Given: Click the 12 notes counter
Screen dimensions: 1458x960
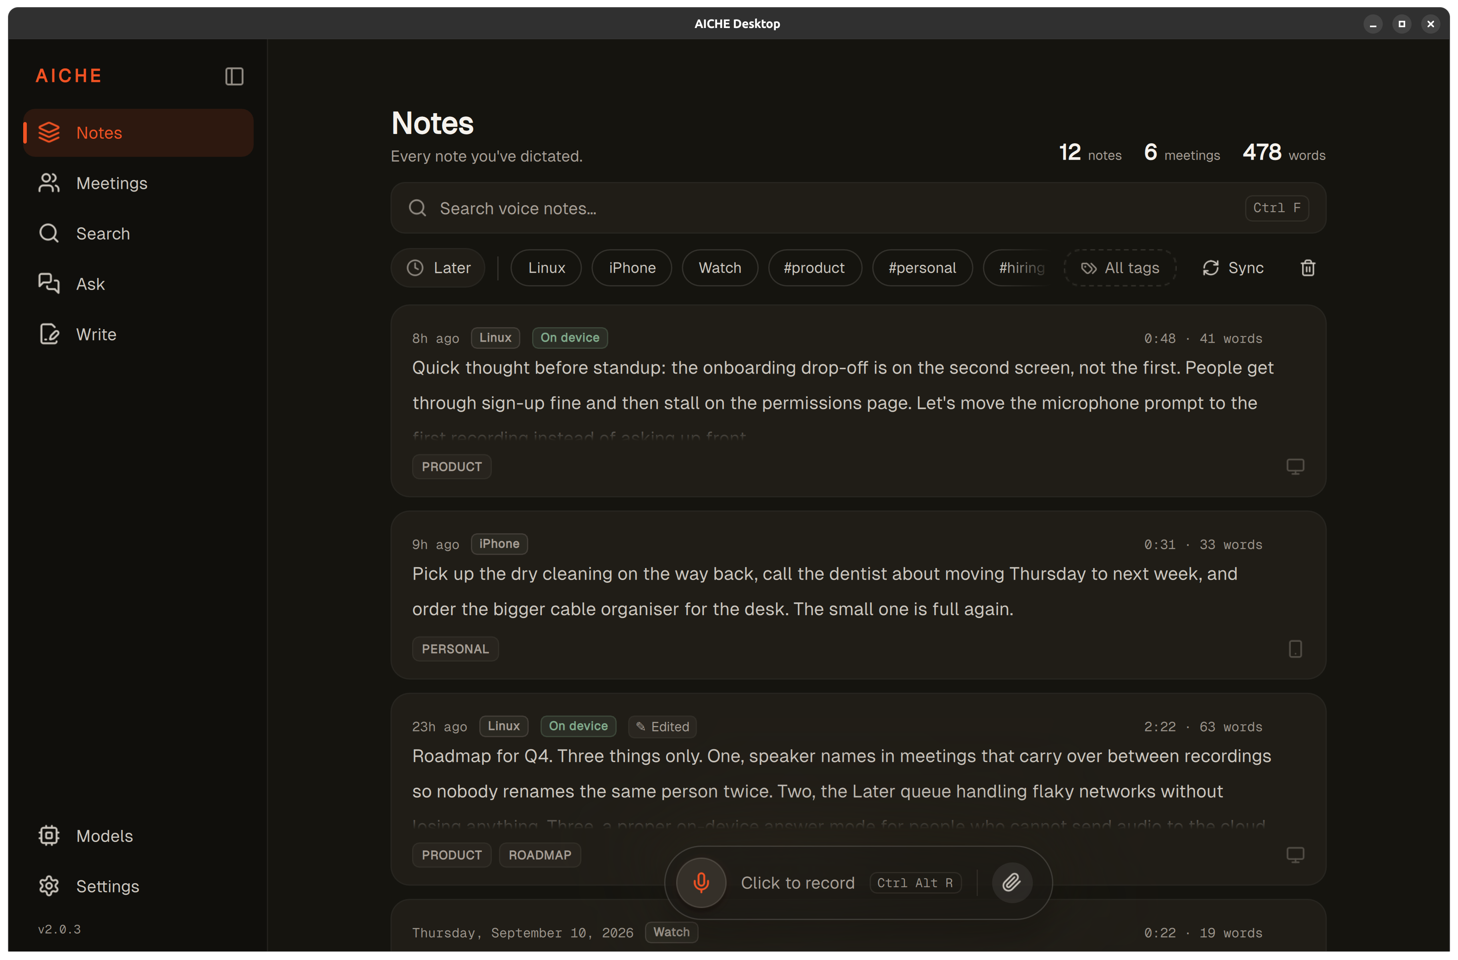Looking at the screenshot, I should (1090, 153).
